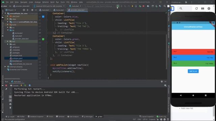Click soft-wrap icon in Run console sidebar
This screenshot has width=216, height=121.
pyautogui.click(x=10, y=97)
